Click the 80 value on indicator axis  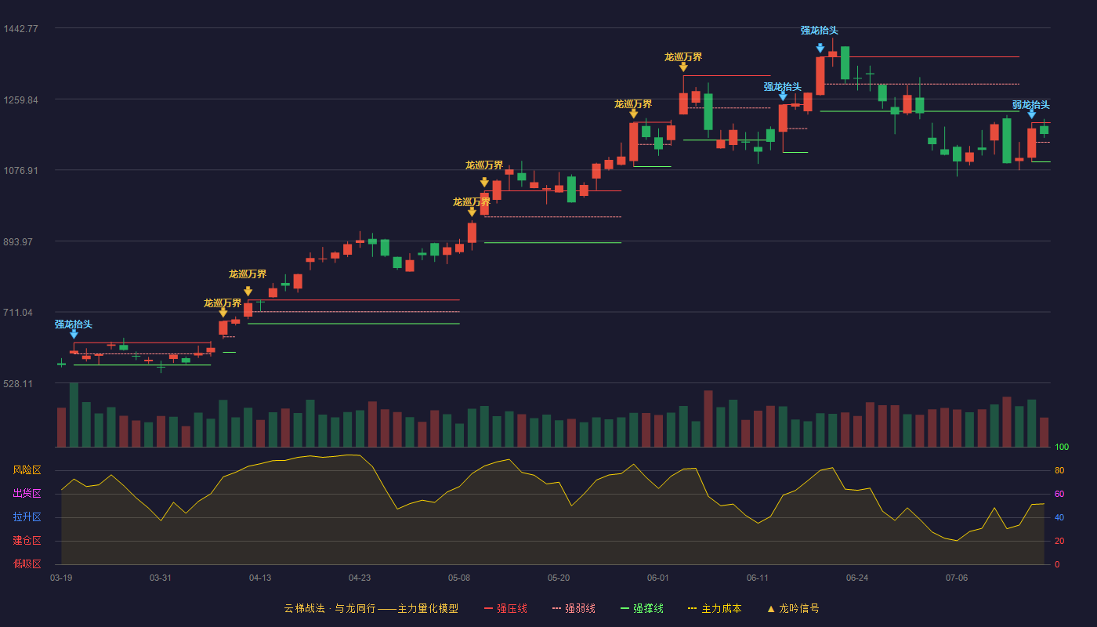(x=1059, y=471)
